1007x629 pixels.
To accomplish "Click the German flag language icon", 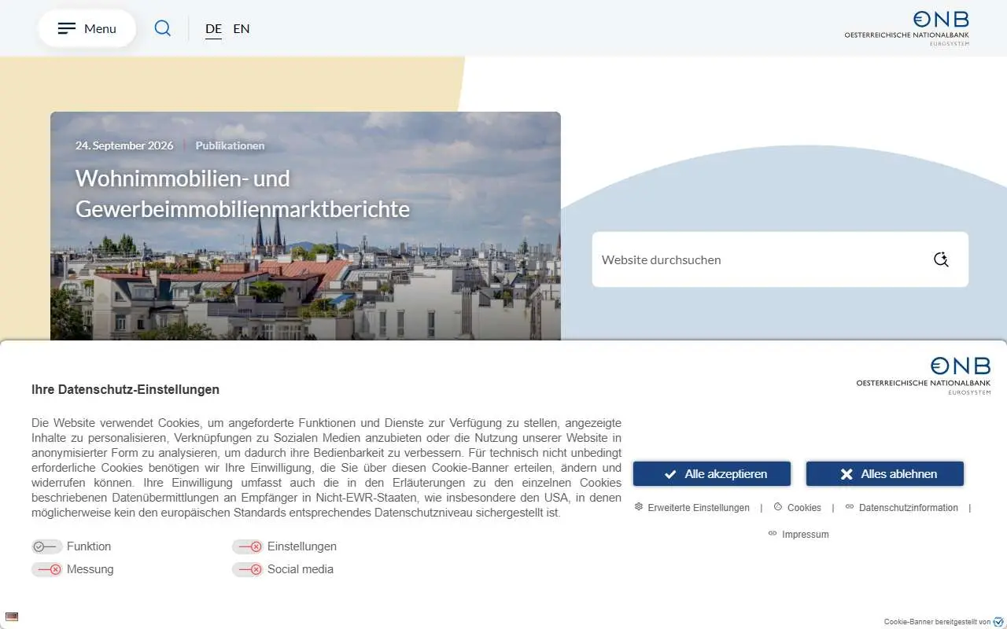I will 11,617.
